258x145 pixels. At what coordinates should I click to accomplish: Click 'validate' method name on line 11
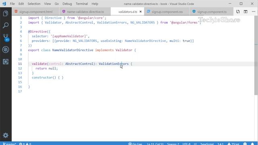click(39, 64)
